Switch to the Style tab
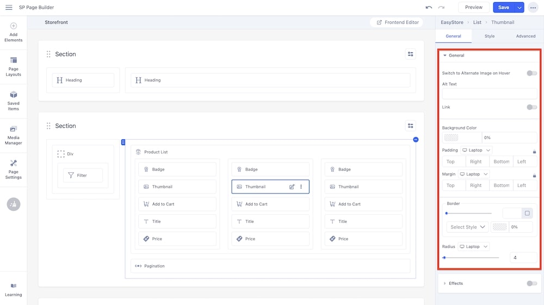This screenshot has height=305, width=544. pos(490,36)
